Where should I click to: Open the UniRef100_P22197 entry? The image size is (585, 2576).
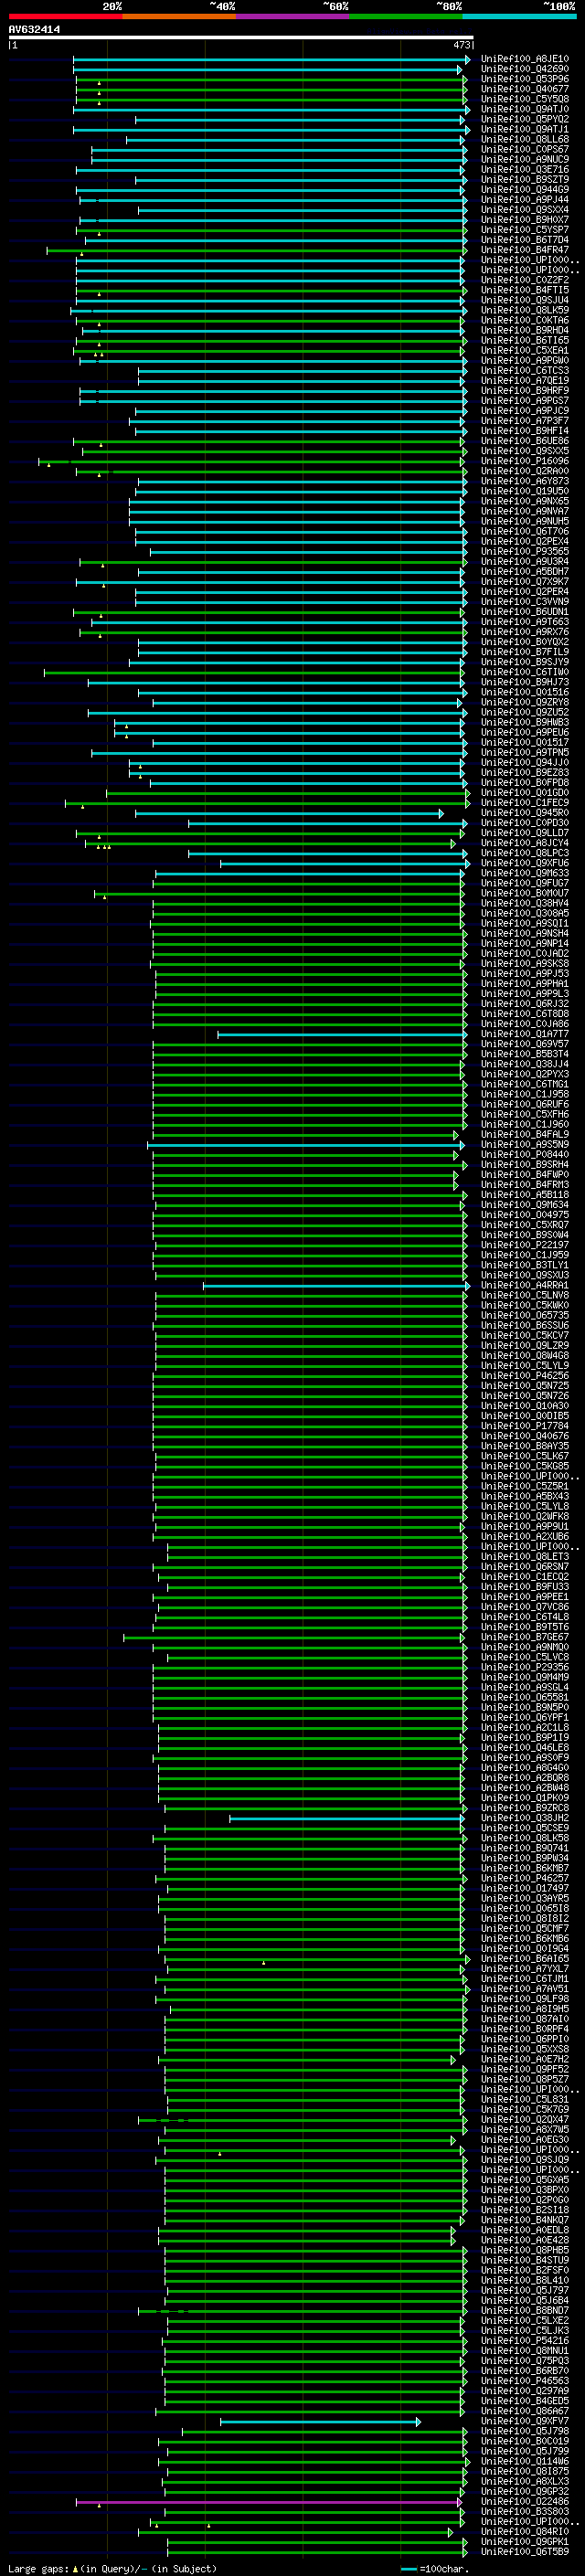click(x=525, y=1245)
